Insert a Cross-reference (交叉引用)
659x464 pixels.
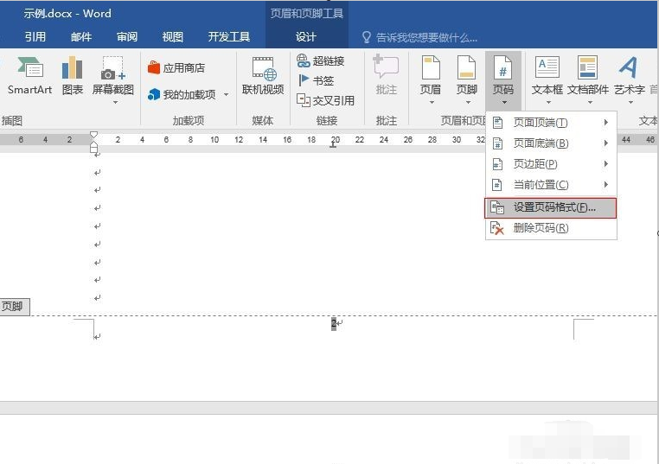[326, 100]
